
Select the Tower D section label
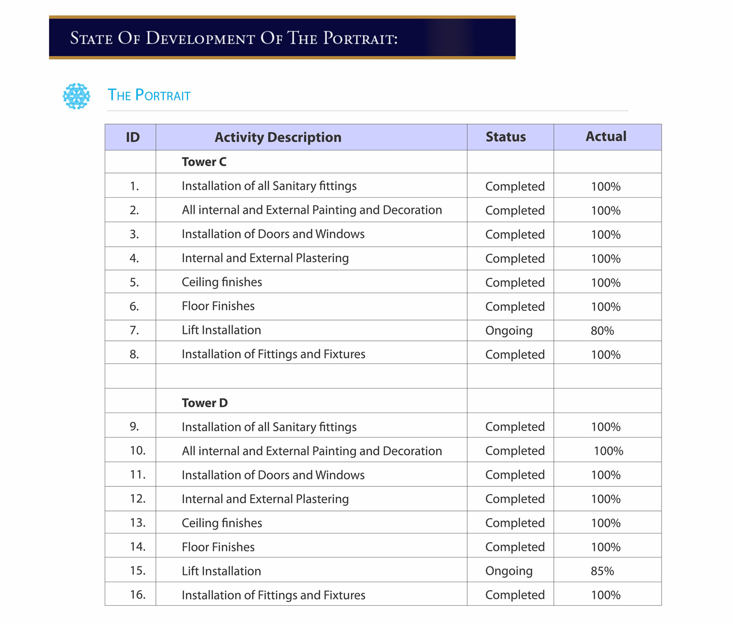click(205, 403)
